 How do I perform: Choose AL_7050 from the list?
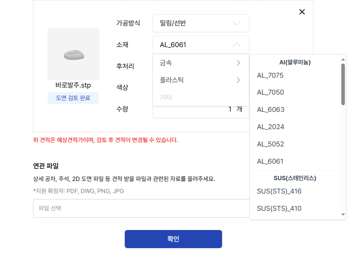[x=270, y=93]
